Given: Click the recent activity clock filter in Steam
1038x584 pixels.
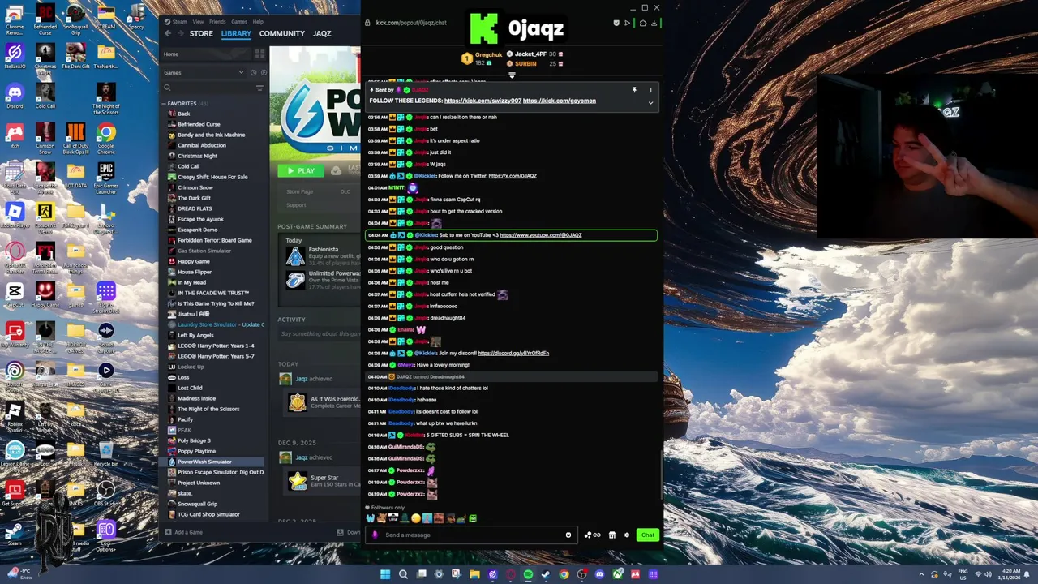Looking at the screenshot, I should coord(253,72).
